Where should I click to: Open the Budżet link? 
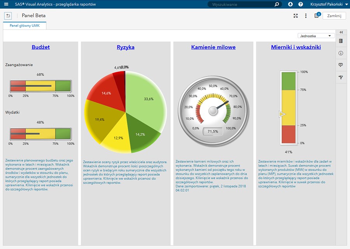40,47
